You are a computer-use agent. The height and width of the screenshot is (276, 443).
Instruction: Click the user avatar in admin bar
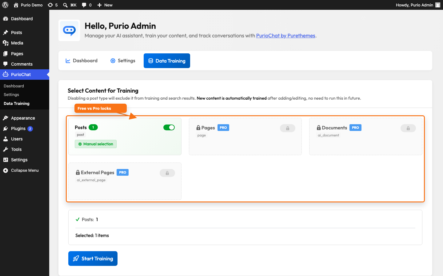tap(438, 5)
